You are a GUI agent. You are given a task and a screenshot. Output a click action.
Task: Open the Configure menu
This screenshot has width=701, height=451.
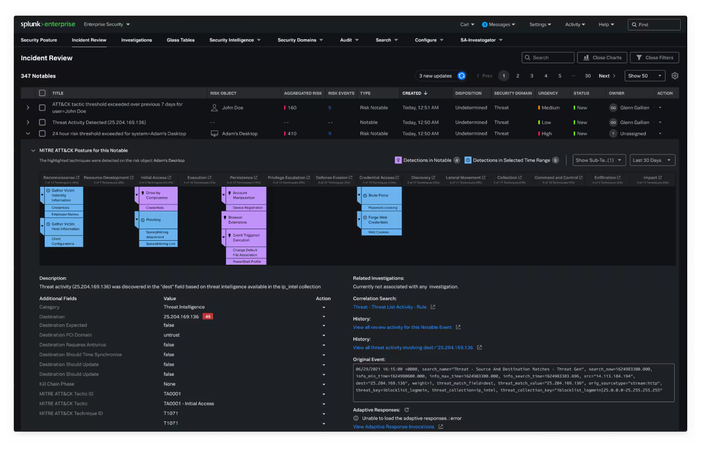429,40
